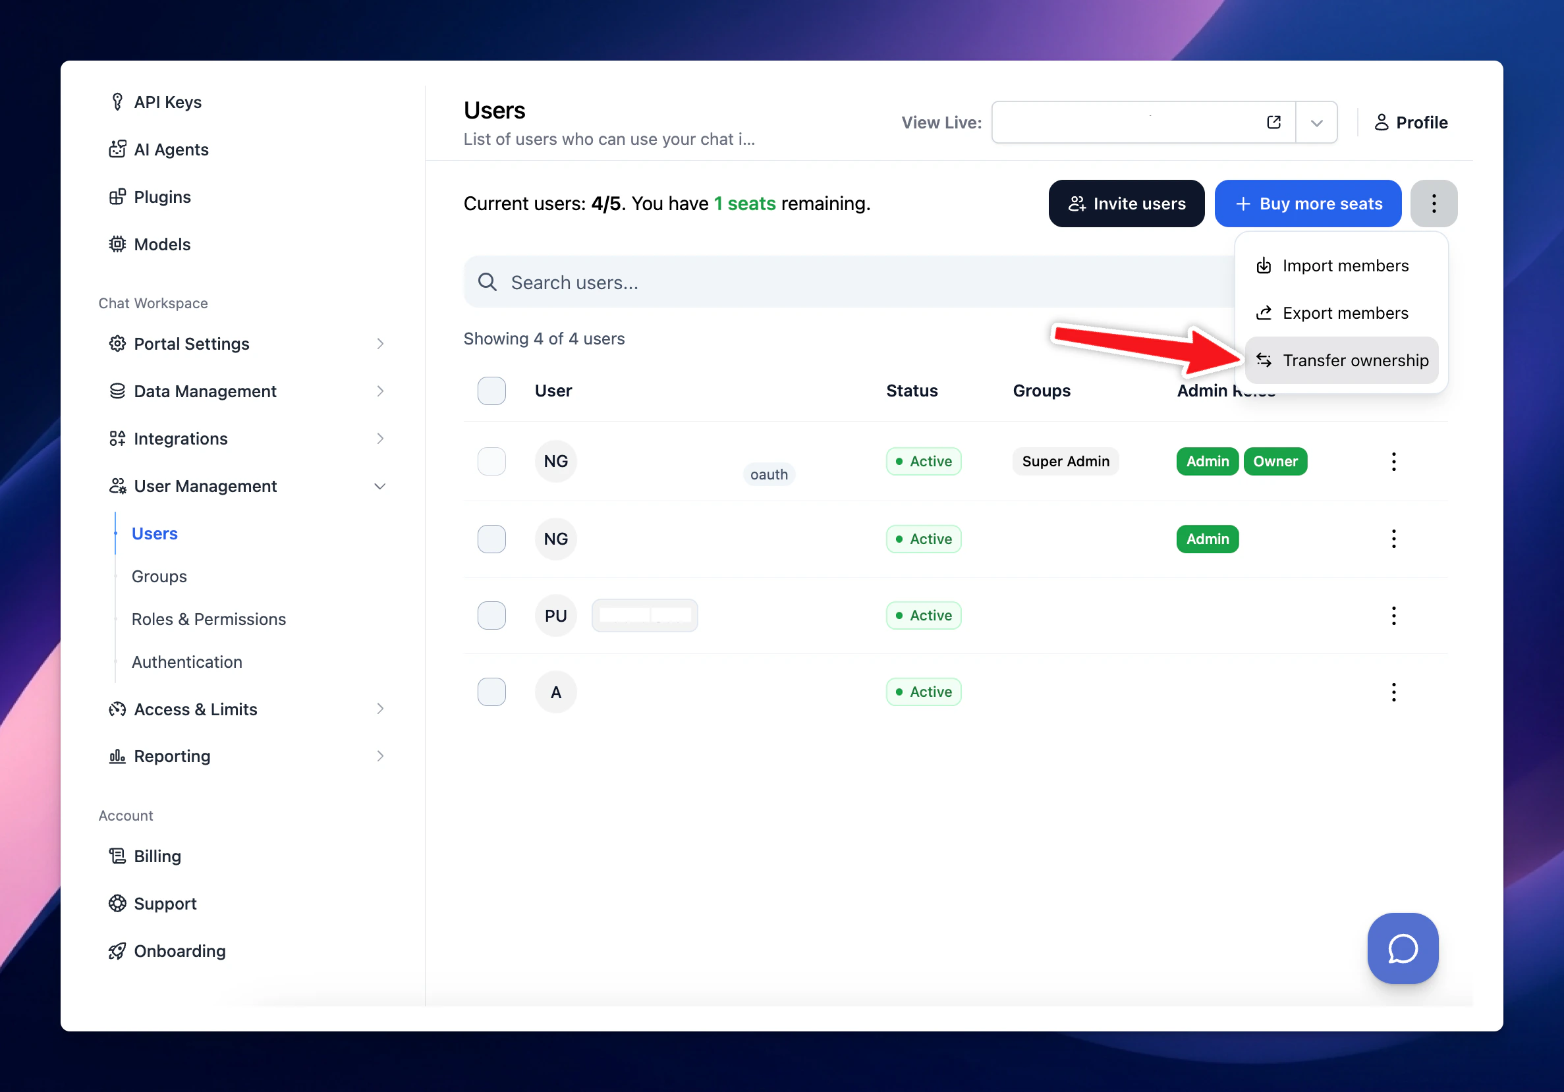1564x1092 pixels.
Task: Expand Portal Settings chevron
Action: pos(380,344)
